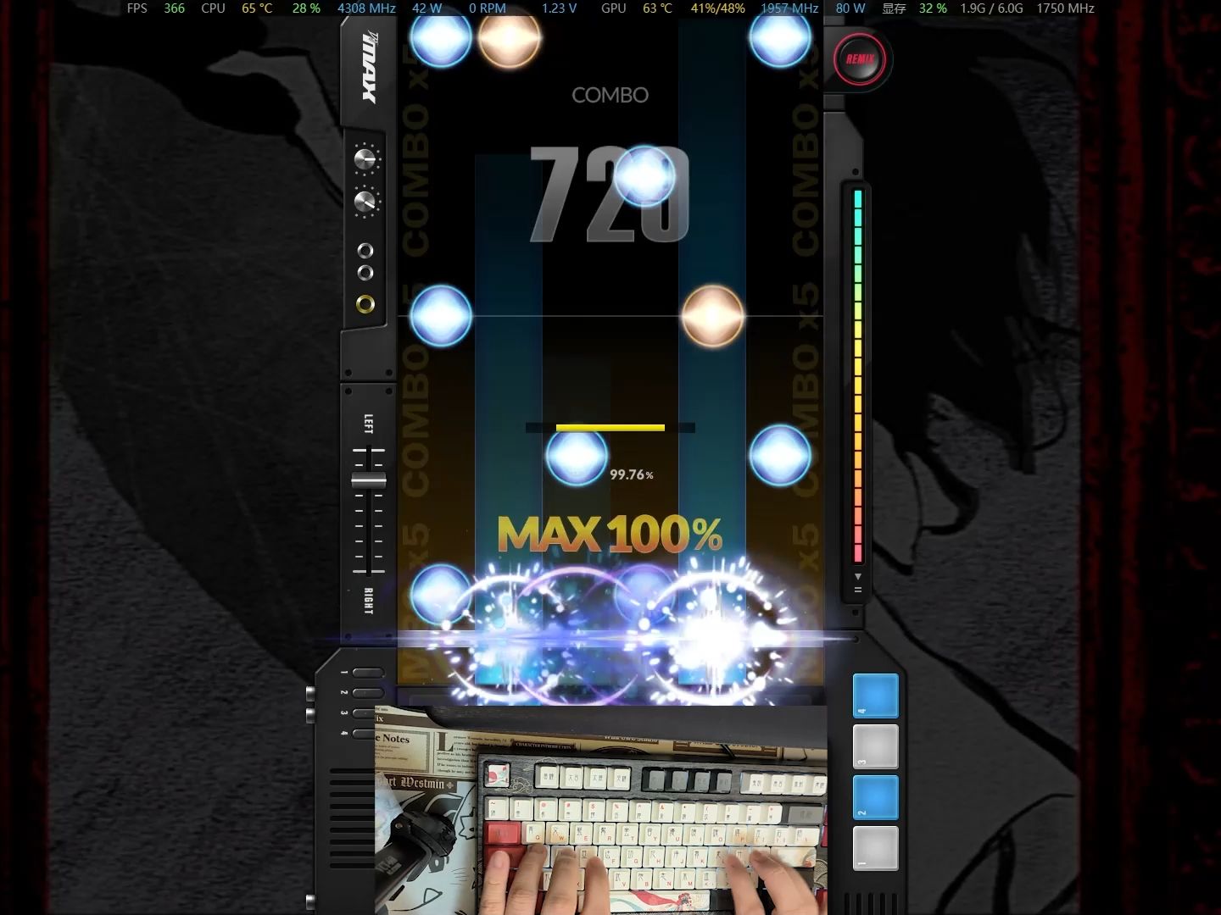Click the orange note on the judgment line
This screenshot has width=1221, height=915.
click(x=712, y=316)
